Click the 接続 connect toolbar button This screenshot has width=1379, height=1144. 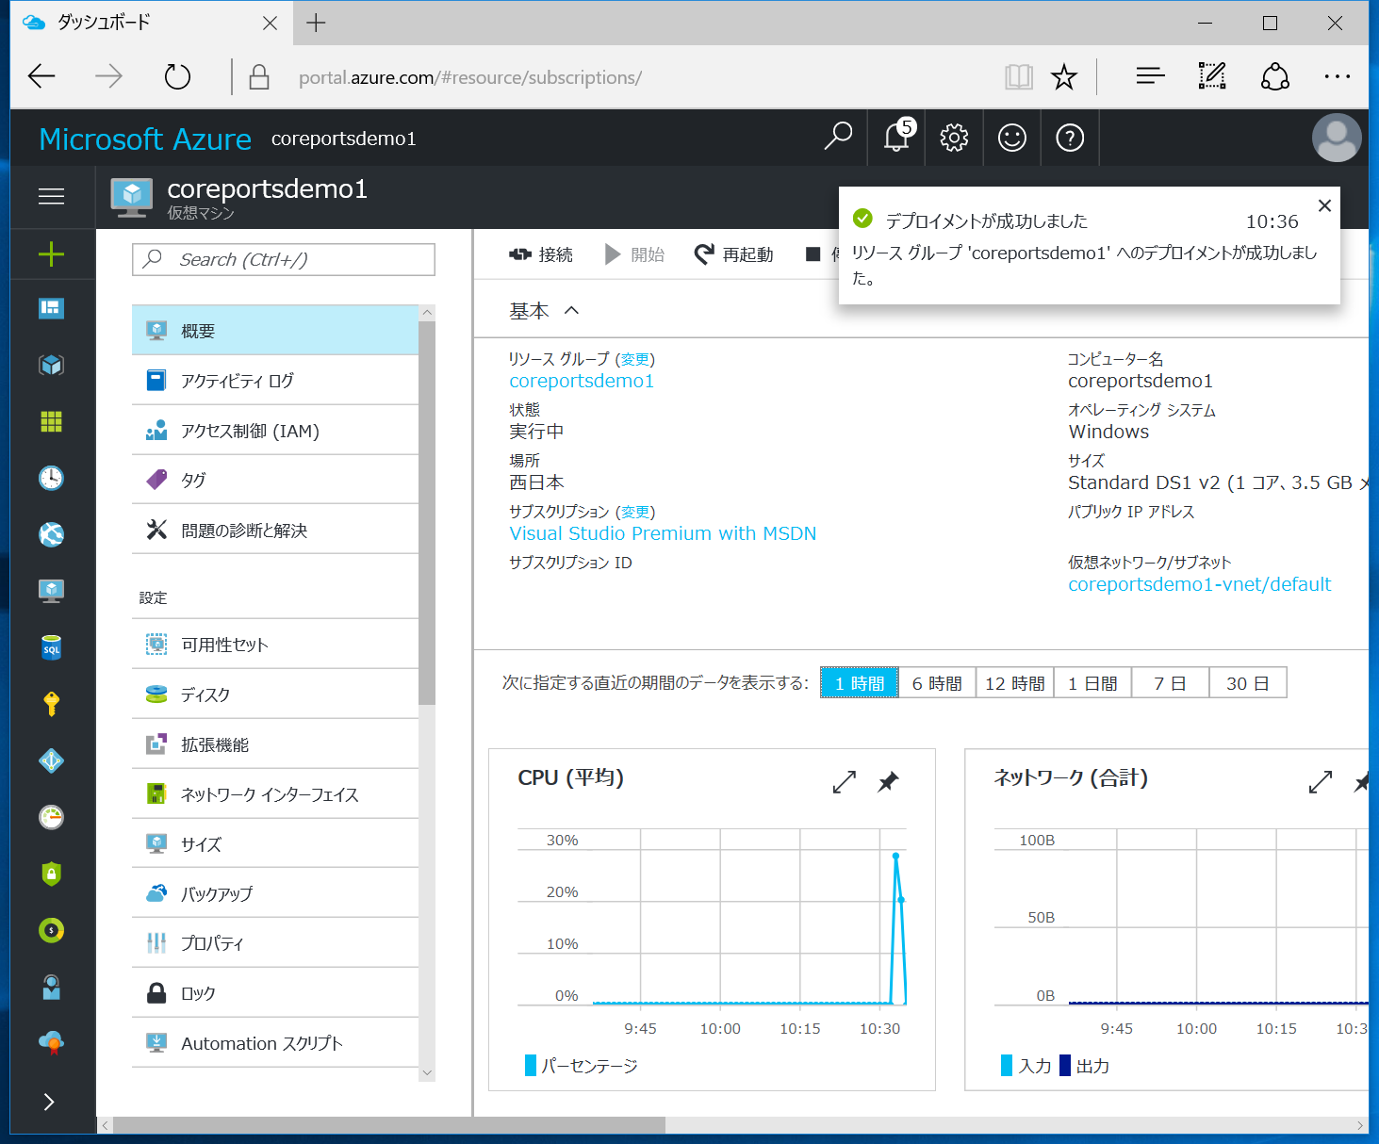click(541, 254)
